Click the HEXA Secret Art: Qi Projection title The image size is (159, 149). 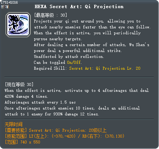point(79,7)
